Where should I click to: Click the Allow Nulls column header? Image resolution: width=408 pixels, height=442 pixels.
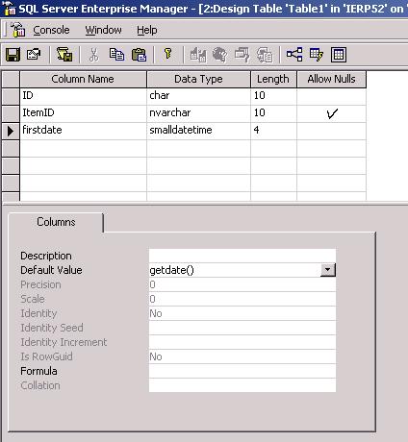click(x=331, y=79)
